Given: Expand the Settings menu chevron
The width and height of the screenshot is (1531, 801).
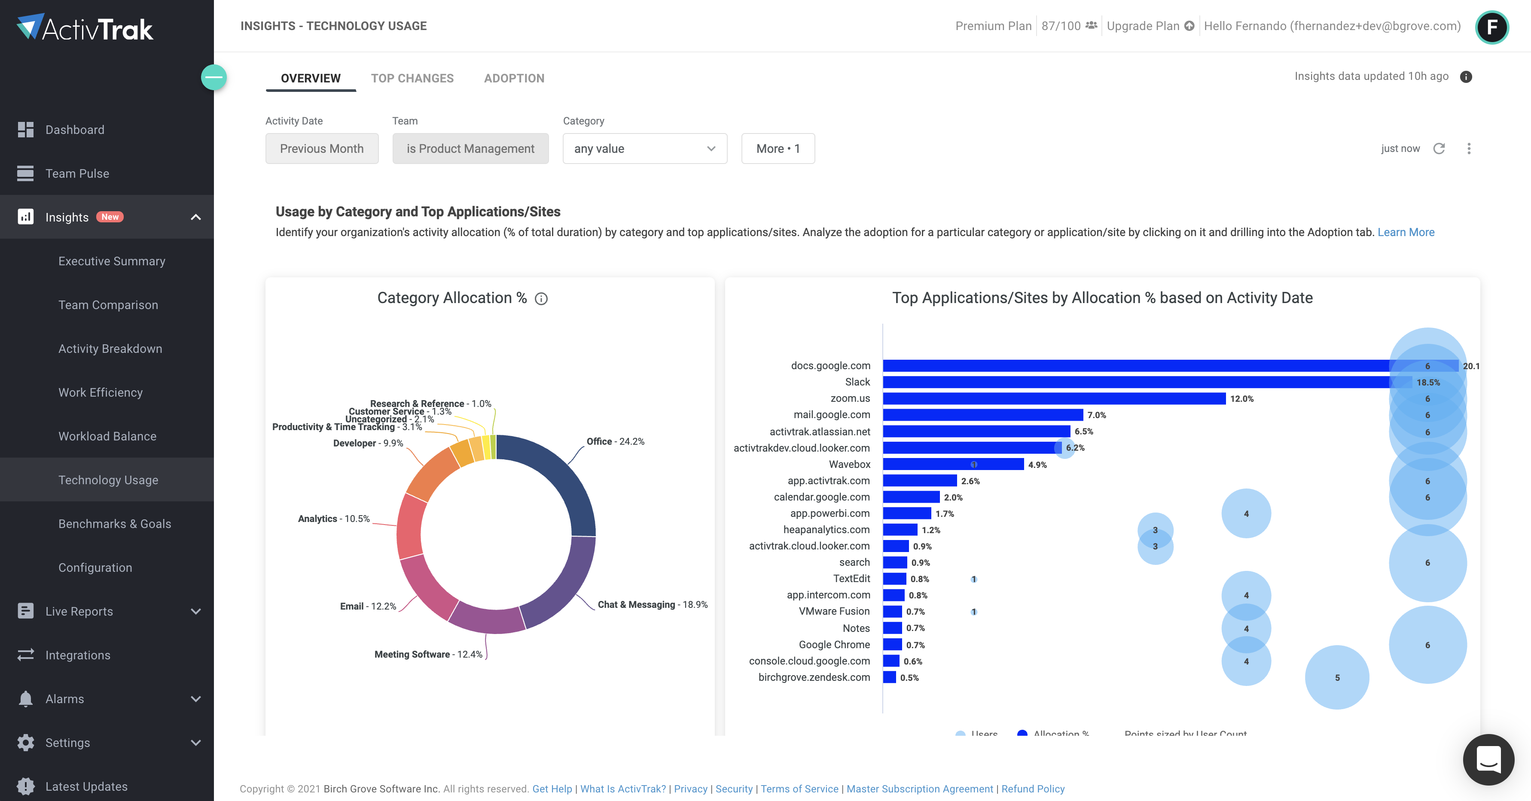Looking at the screenshot, I should coord(195,743).
